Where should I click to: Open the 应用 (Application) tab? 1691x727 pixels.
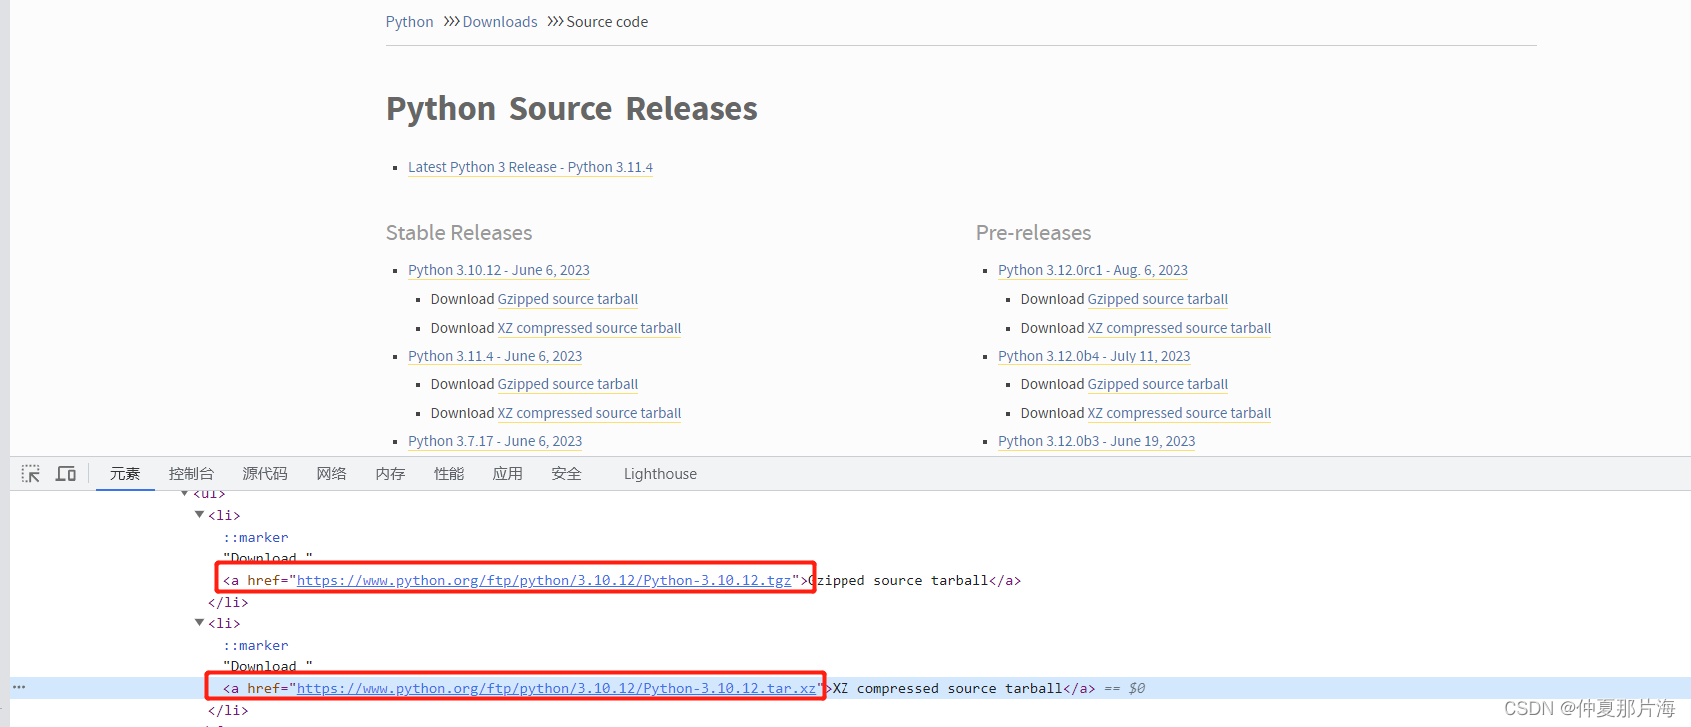[507, 474]
